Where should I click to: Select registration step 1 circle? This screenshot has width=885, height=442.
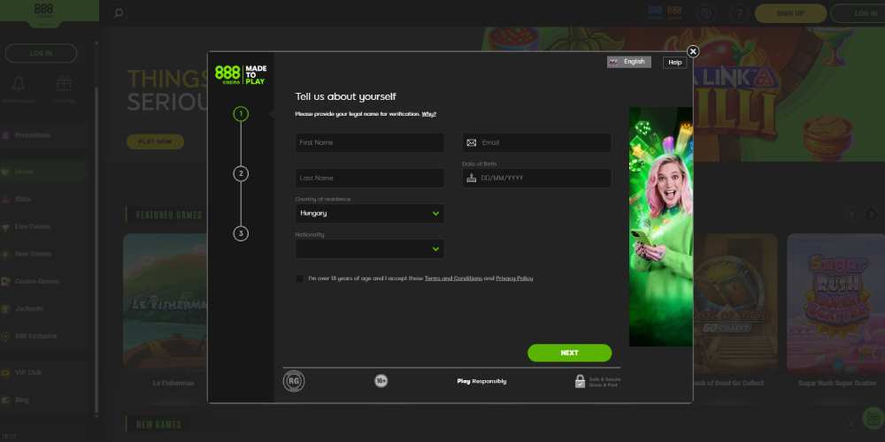pos(241,114)
